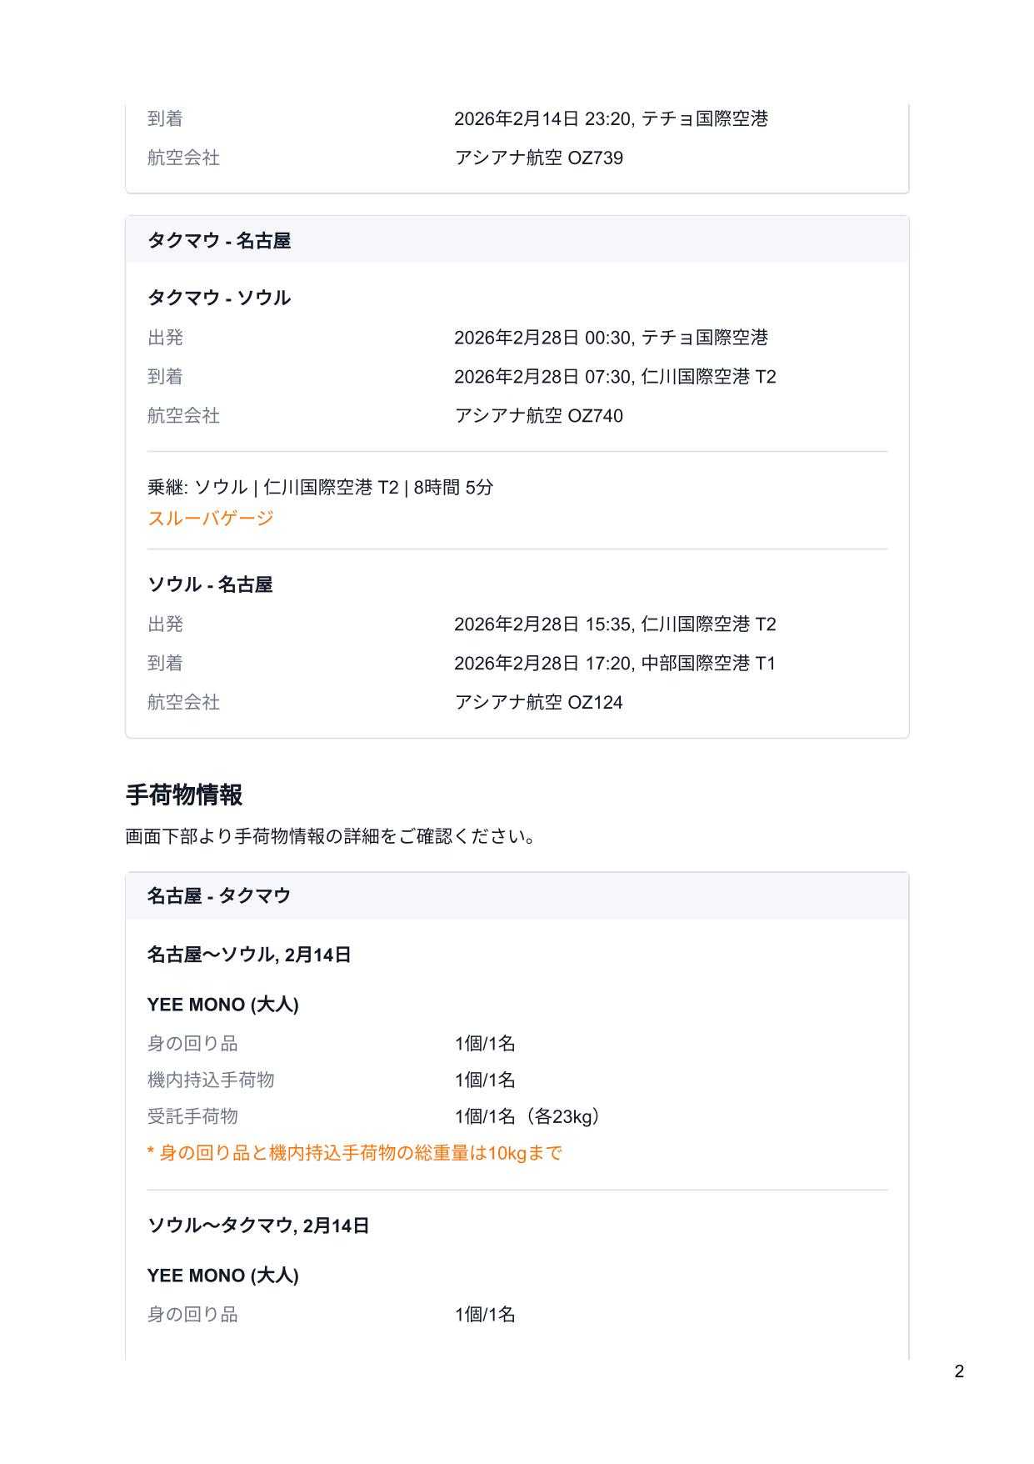This screenshot has width=1034, height=1464.
Task: Click the 00:30 departure from テチョ国際空港
Action: point(611,338)
